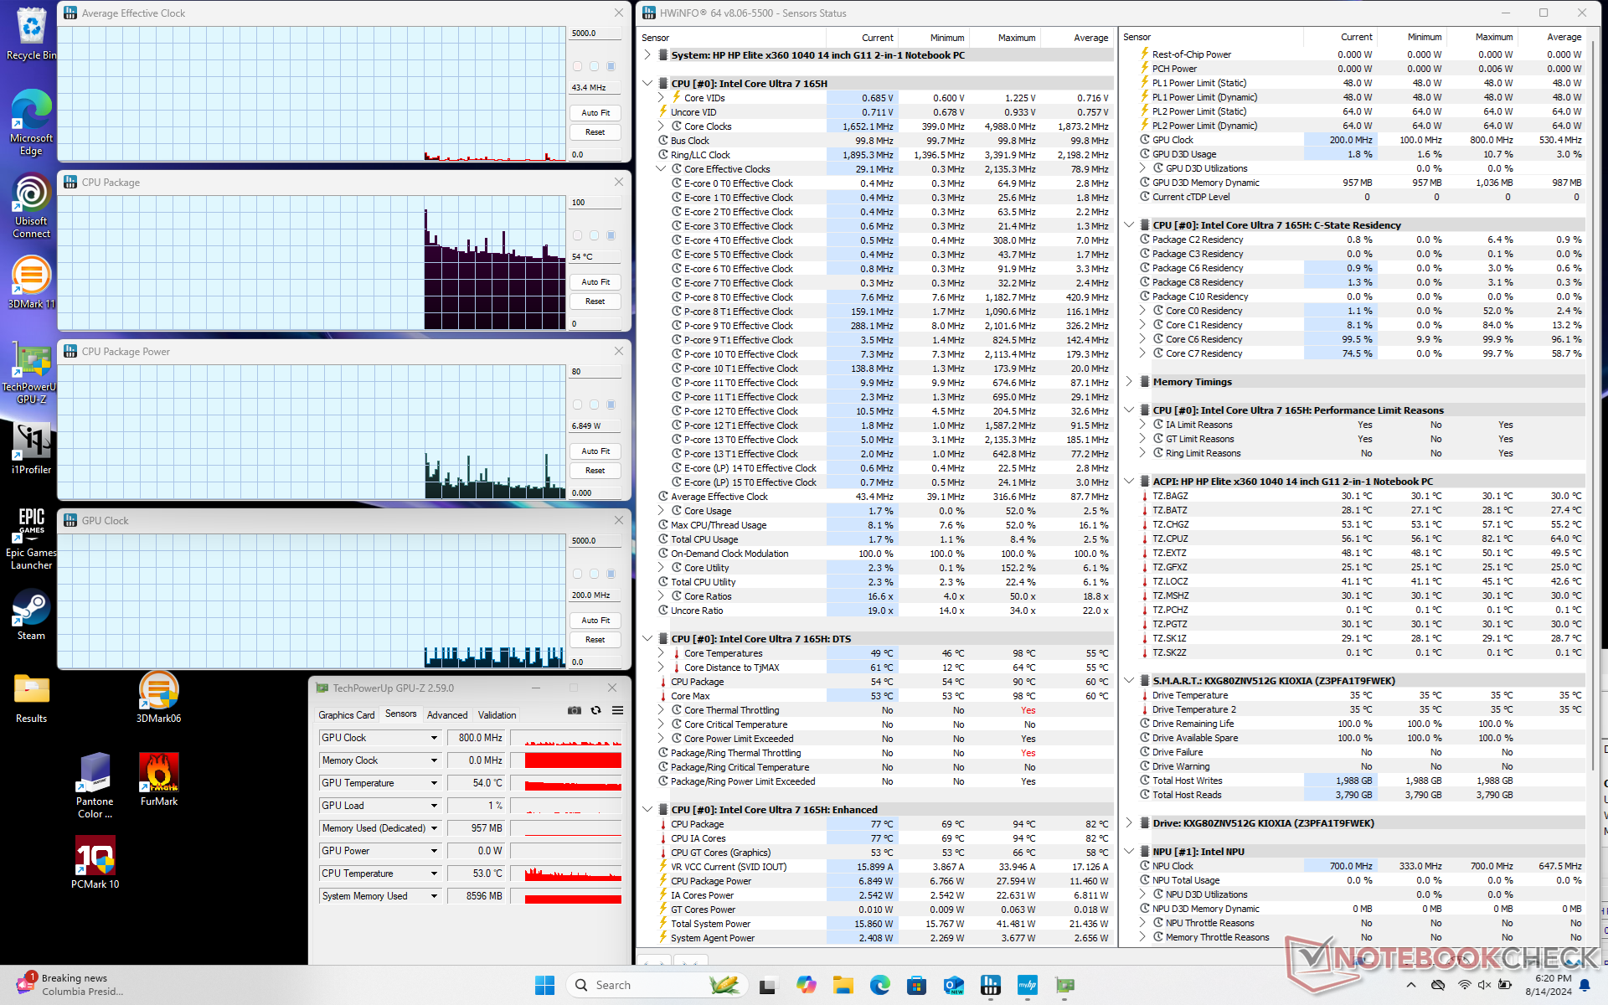1608x1005 pixels.
Task: Open the myHP app from taskbar
Action: click(x=1027, y=985)
